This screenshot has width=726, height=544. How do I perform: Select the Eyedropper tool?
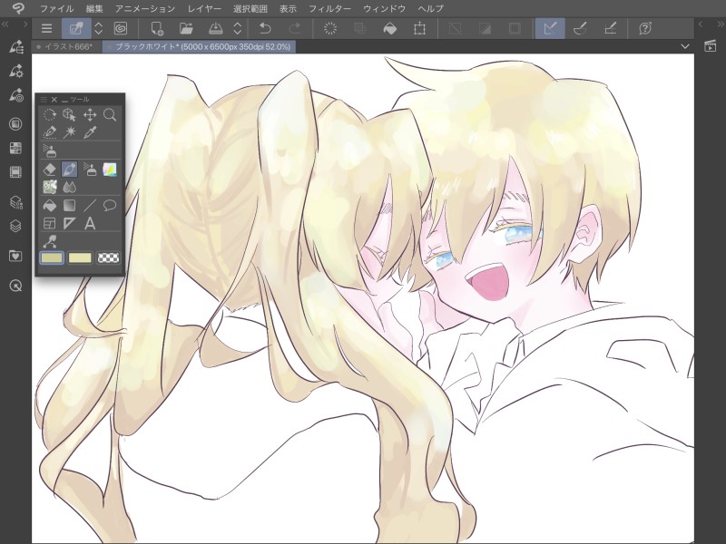point(90,132)
